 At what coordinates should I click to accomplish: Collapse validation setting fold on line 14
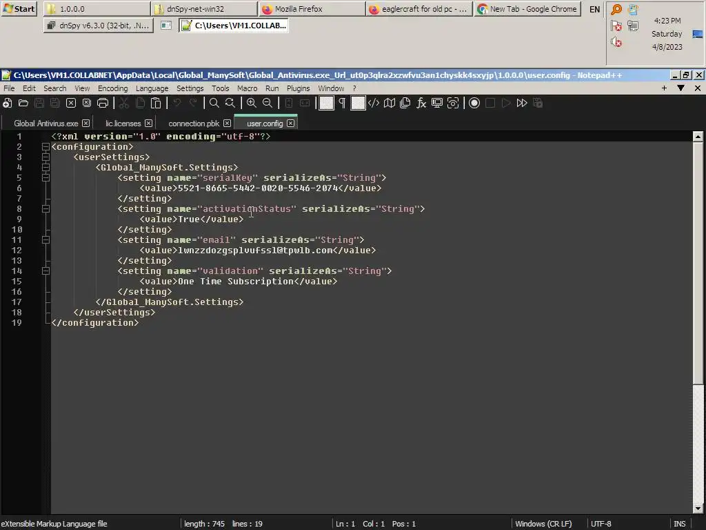coord(46,271)
